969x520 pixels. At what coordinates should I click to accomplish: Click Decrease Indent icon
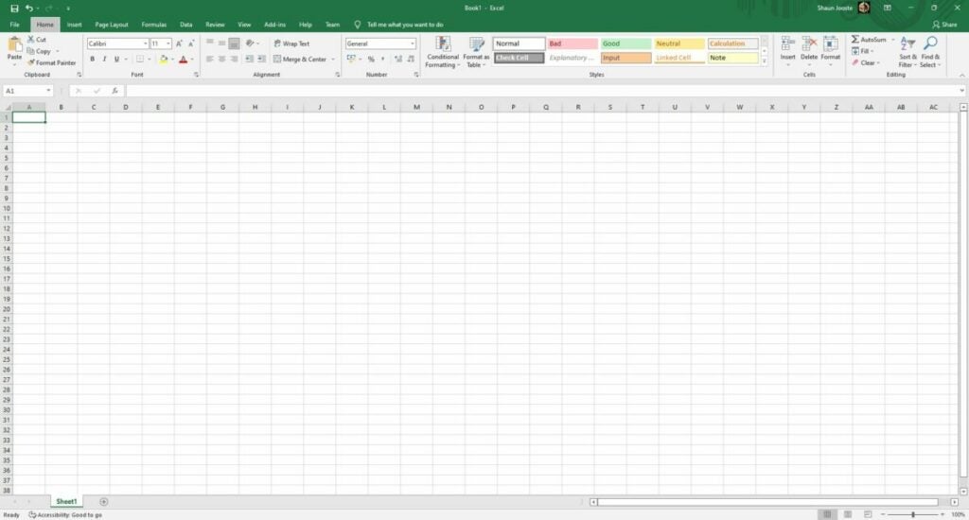[x=249, y=60]
